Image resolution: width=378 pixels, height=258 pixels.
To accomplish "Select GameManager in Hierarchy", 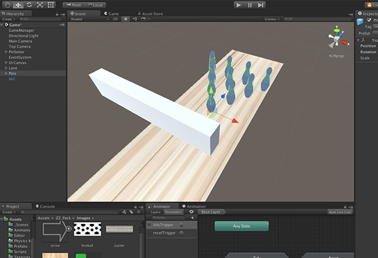I will [x=21, y=30].
